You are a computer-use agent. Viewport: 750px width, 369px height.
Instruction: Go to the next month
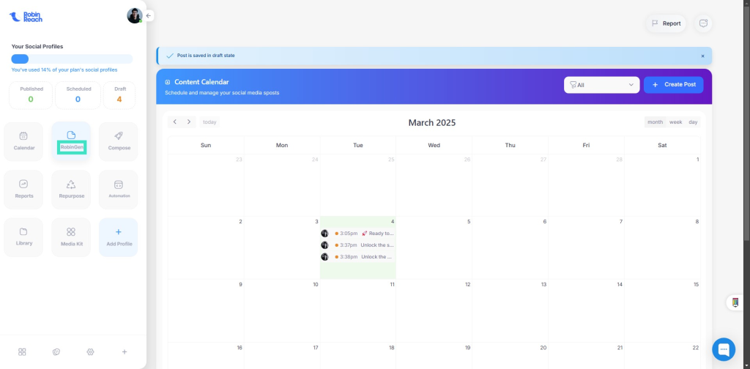(x=189, y=122)
